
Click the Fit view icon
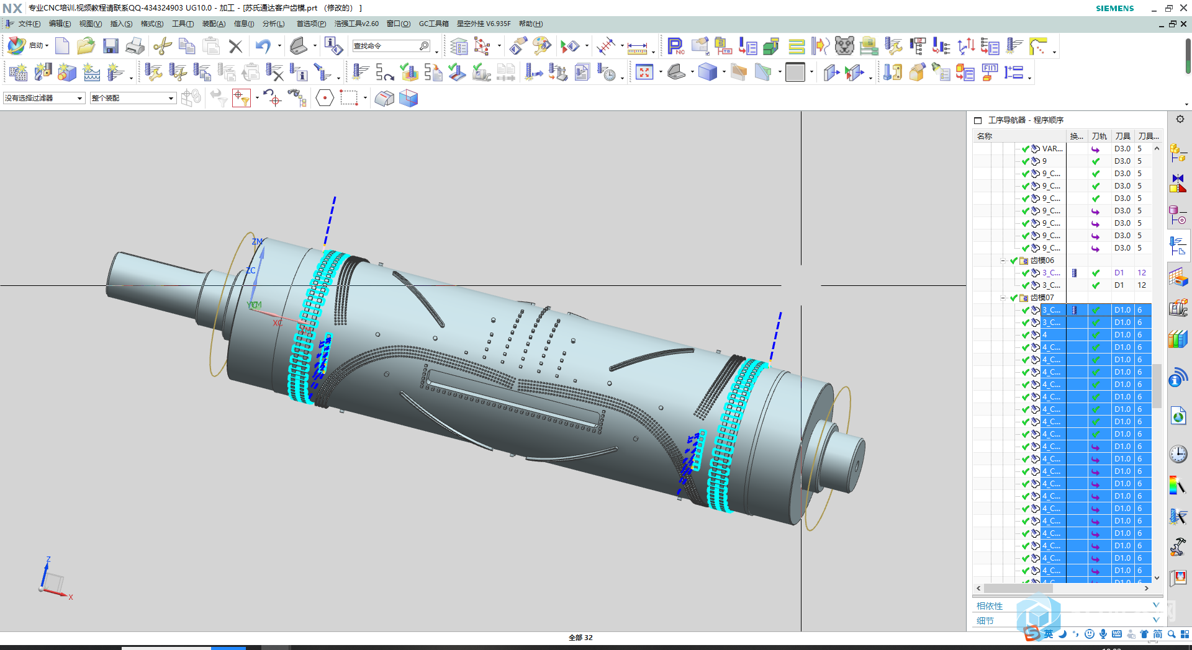tap(644, 73)
